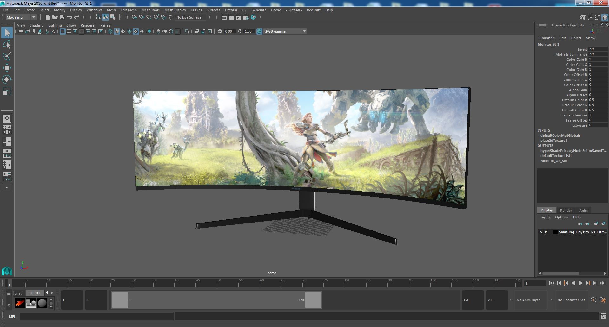
Task: Snap to curves icon
Action: [141, 17]
